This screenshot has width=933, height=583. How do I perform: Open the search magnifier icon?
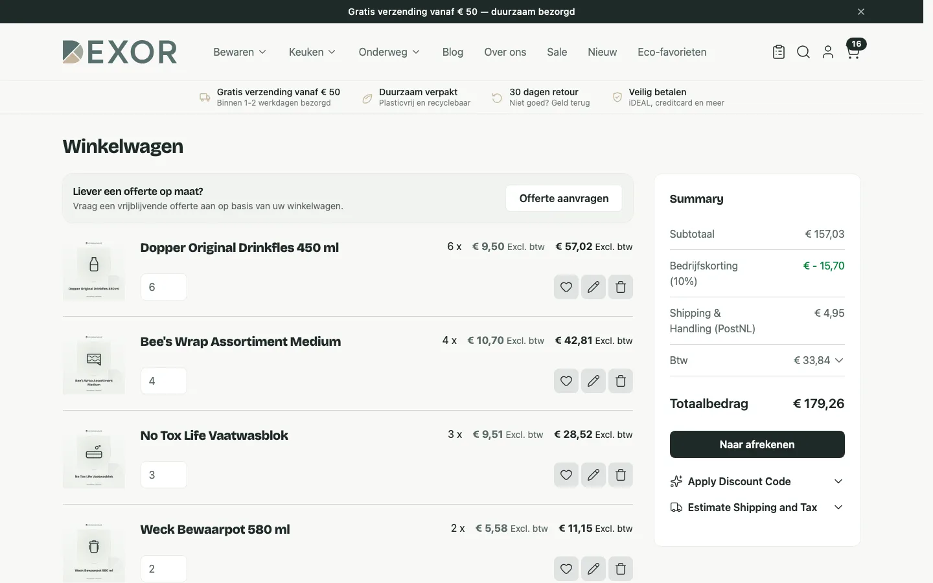[x=803, y=52]
